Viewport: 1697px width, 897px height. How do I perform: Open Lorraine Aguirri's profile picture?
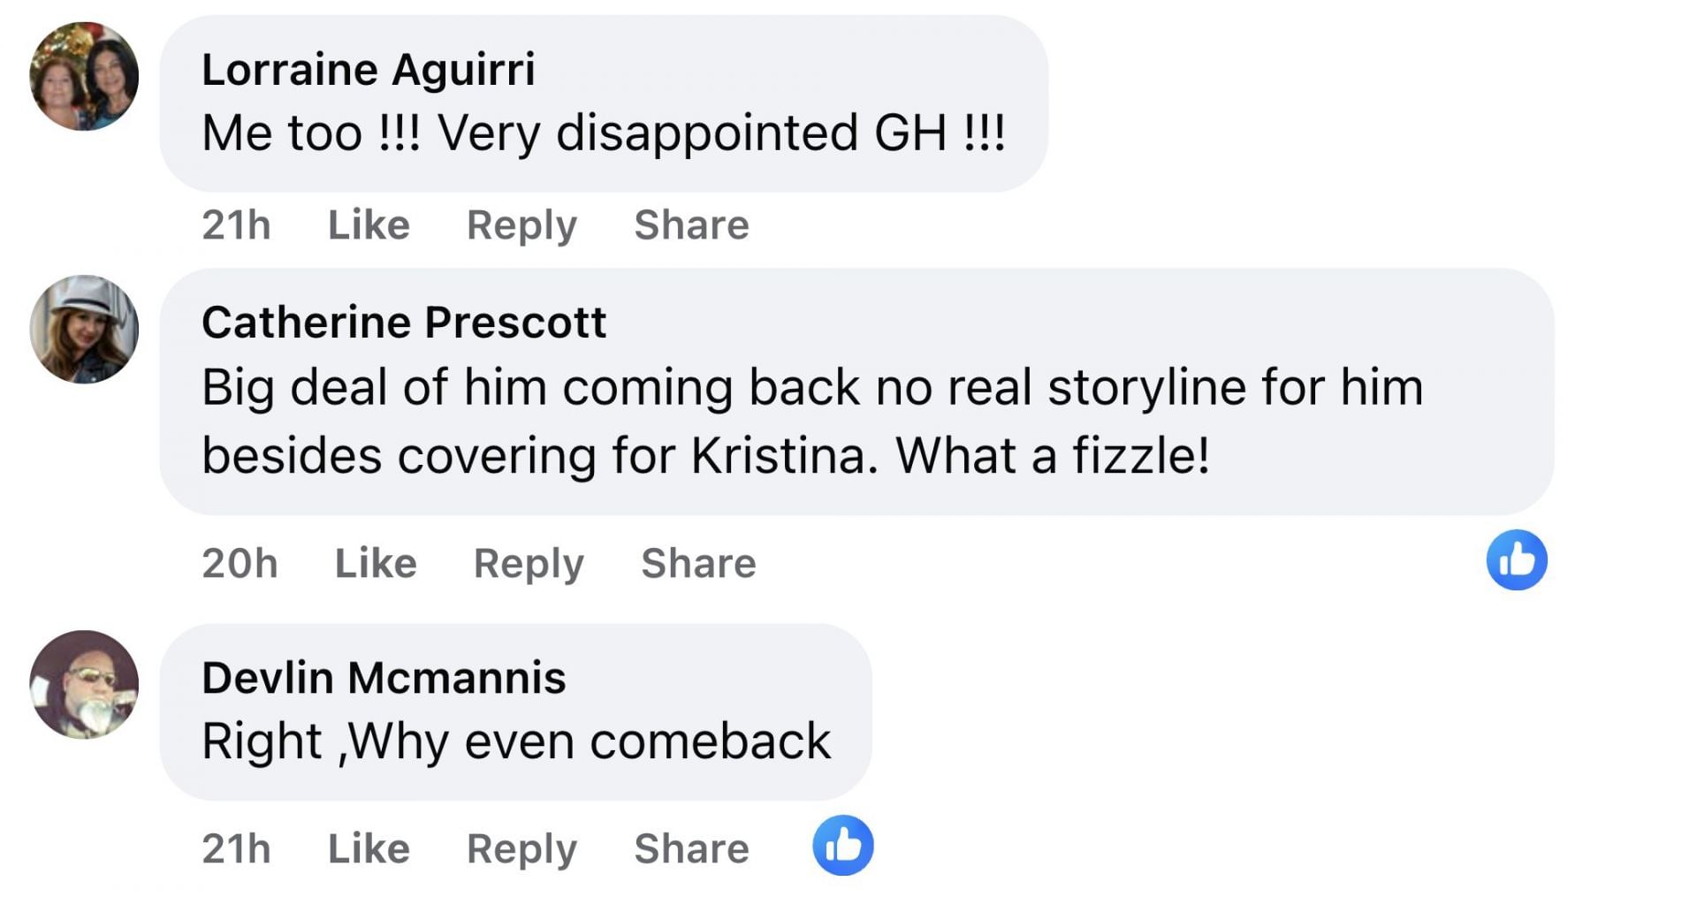pos(84,76)
